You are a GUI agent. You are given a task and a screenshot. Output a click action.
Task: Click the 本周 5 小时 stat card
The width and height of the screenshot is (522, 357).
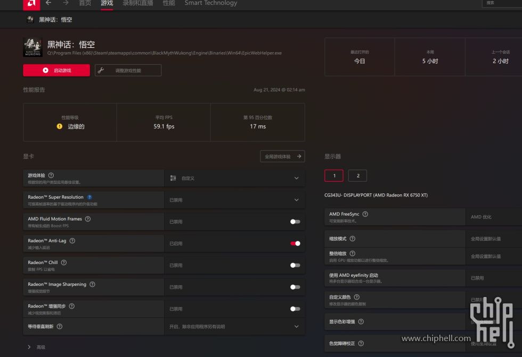(x=430, y=57)
